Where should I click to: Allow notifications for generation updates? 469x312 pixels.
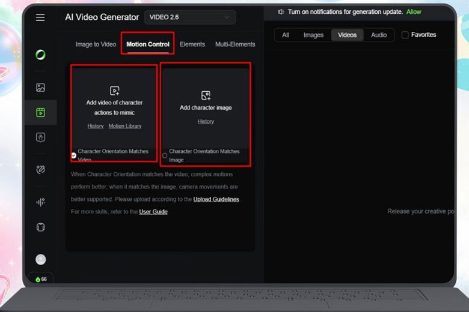(x=414, y=12)
